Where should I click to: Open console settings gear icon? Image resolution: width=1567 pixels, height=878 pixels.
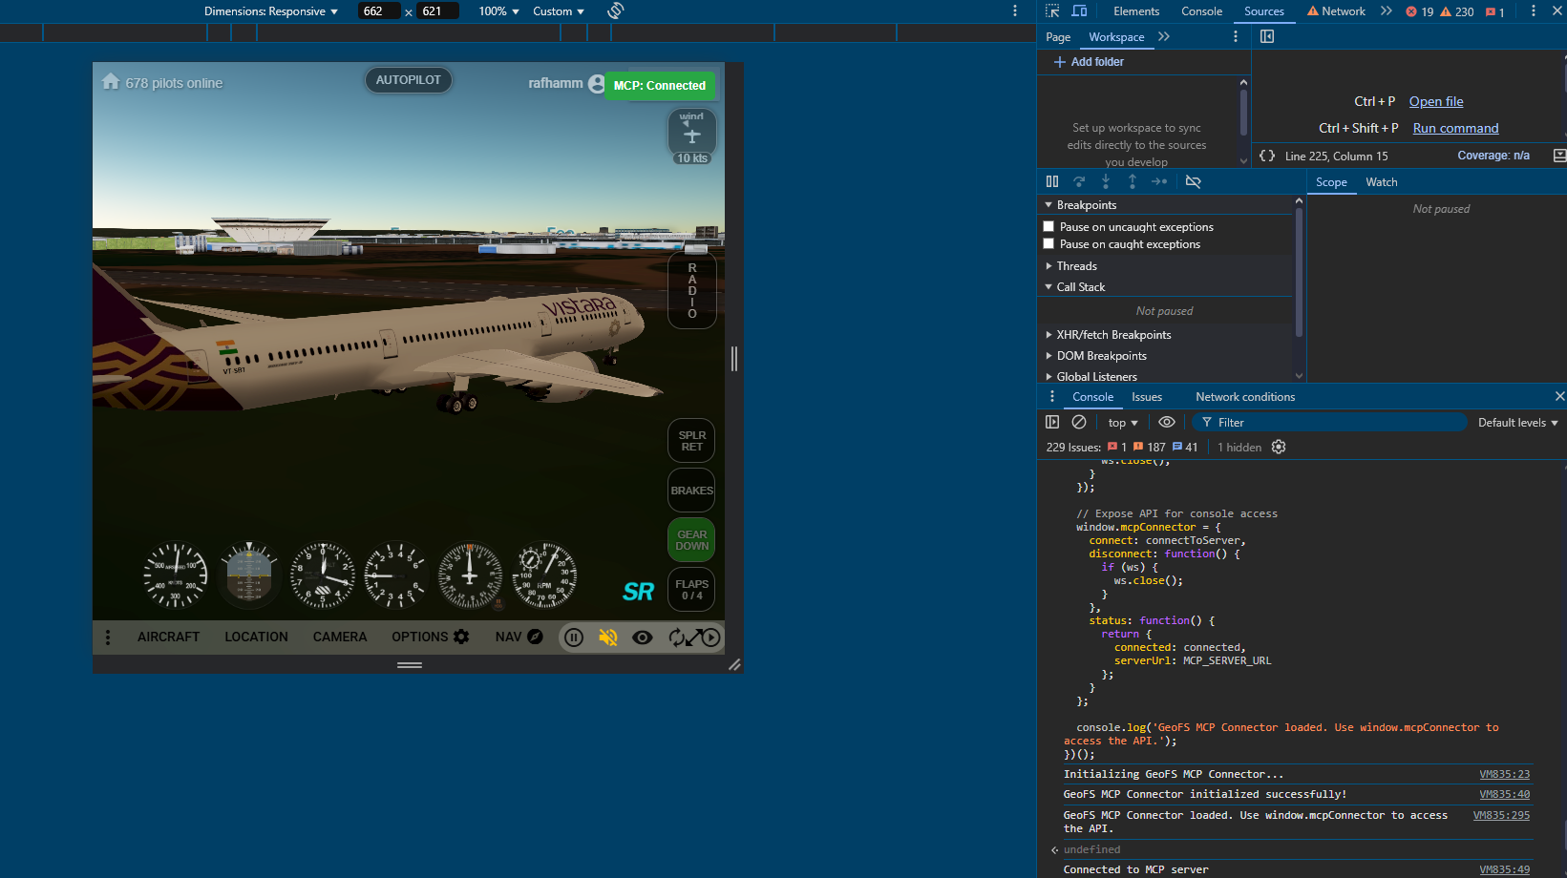[1279, 447]
